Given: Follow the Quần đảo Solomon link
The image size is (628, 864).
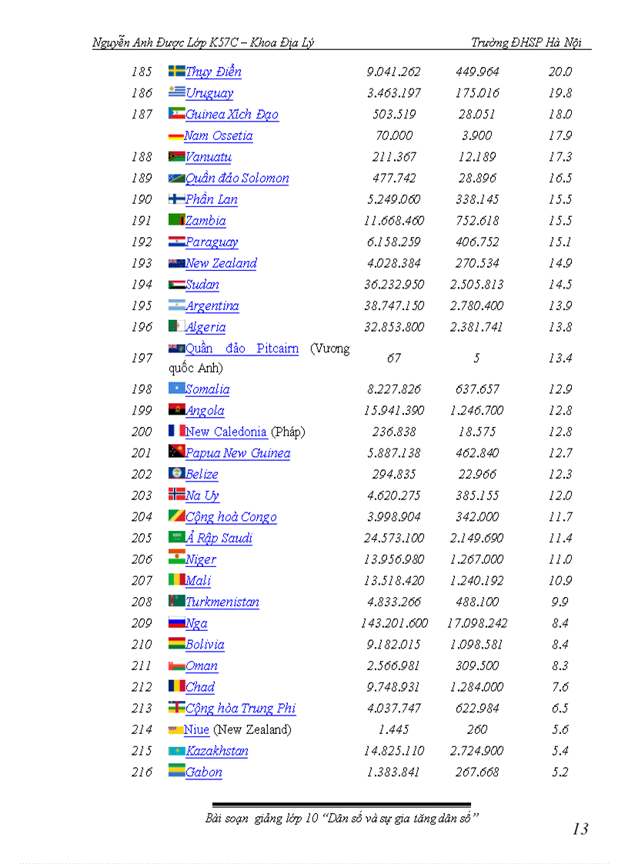Looking at the screenshot, I should tap(237, 178).
